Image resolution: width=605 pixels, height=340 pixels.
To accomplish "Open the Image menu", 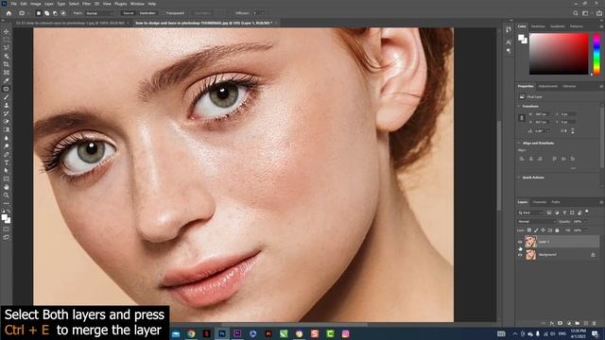I will pos(36,4).
